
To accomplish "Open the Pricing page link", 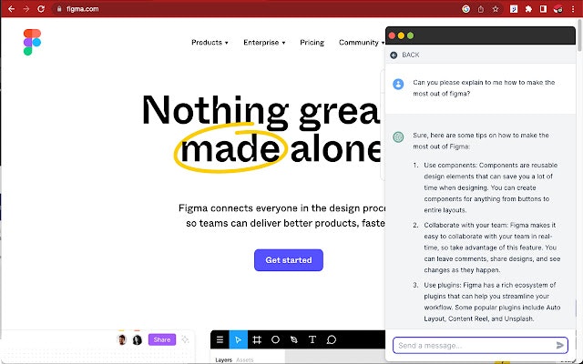I will [312, 43].
